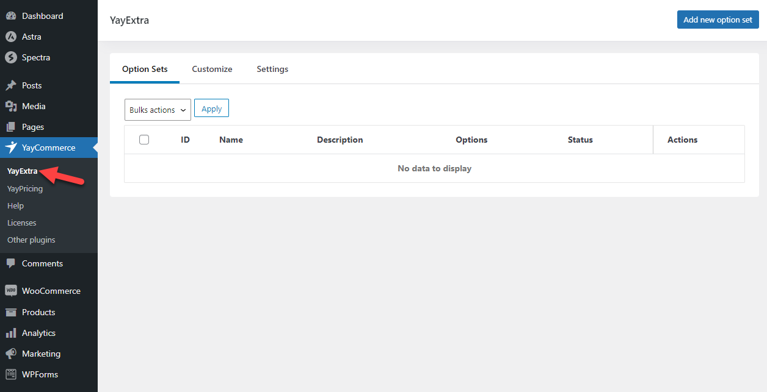The image size is (767, 392).
Task: Click the YayCommerce logo icon
Action: 11,148
